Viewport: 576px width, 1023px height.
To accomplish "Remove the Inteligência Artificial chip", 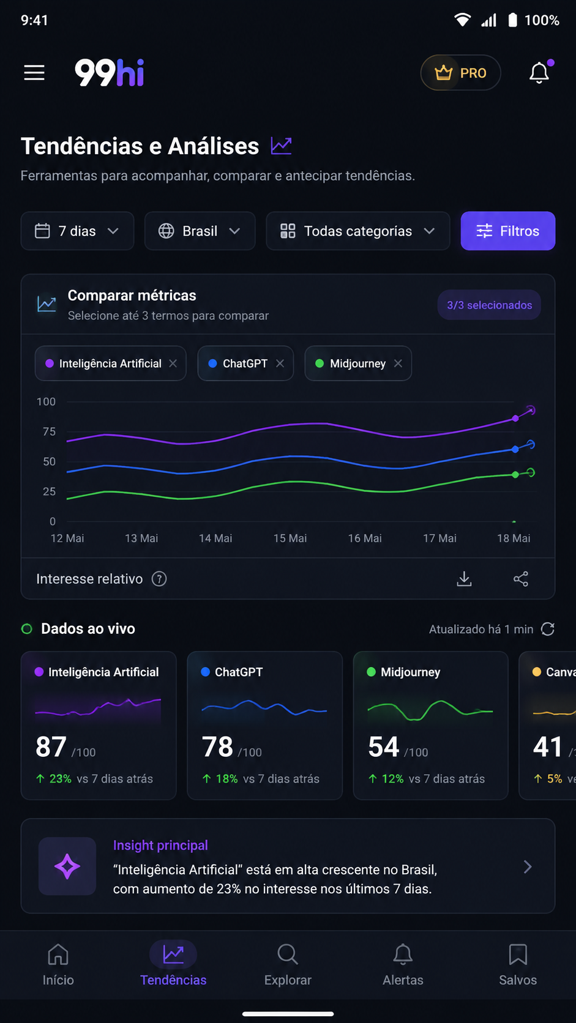I will click(173, 363).
